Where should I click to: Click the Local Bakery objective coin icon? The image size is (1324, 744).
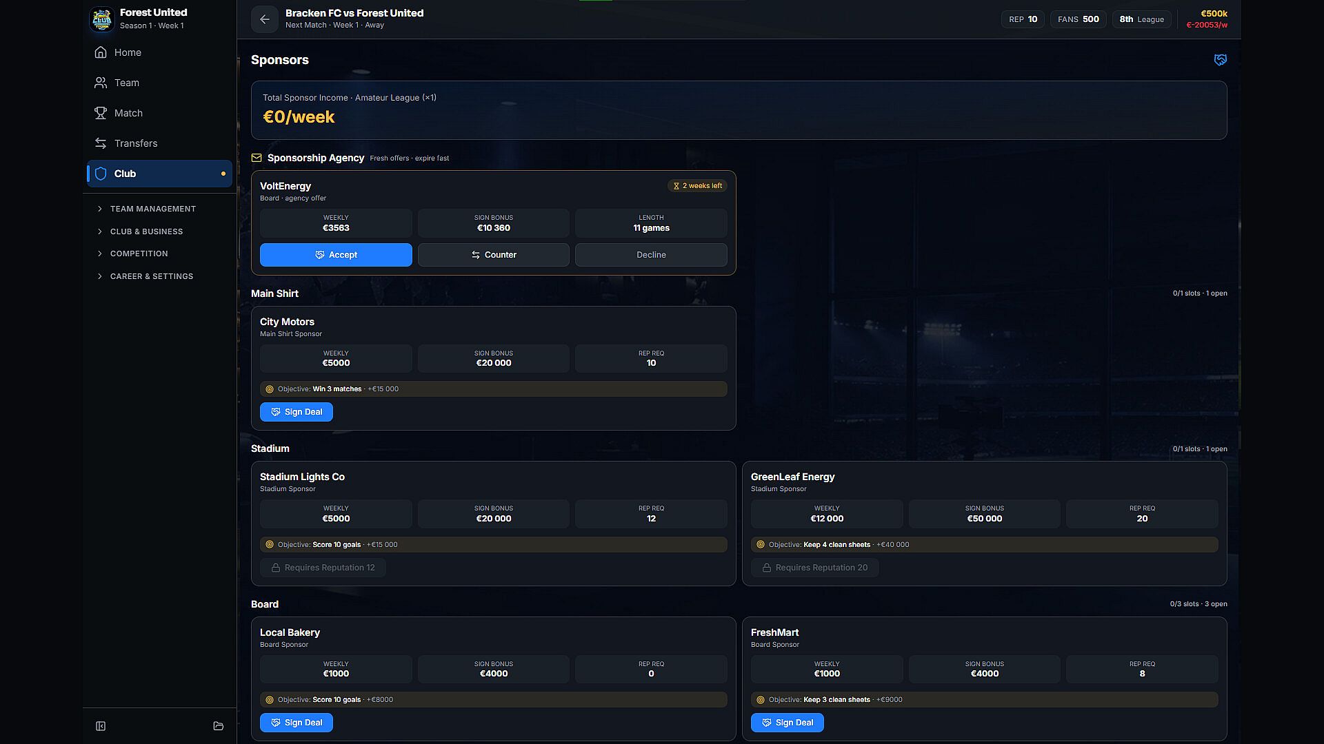[x=270, y=700]
